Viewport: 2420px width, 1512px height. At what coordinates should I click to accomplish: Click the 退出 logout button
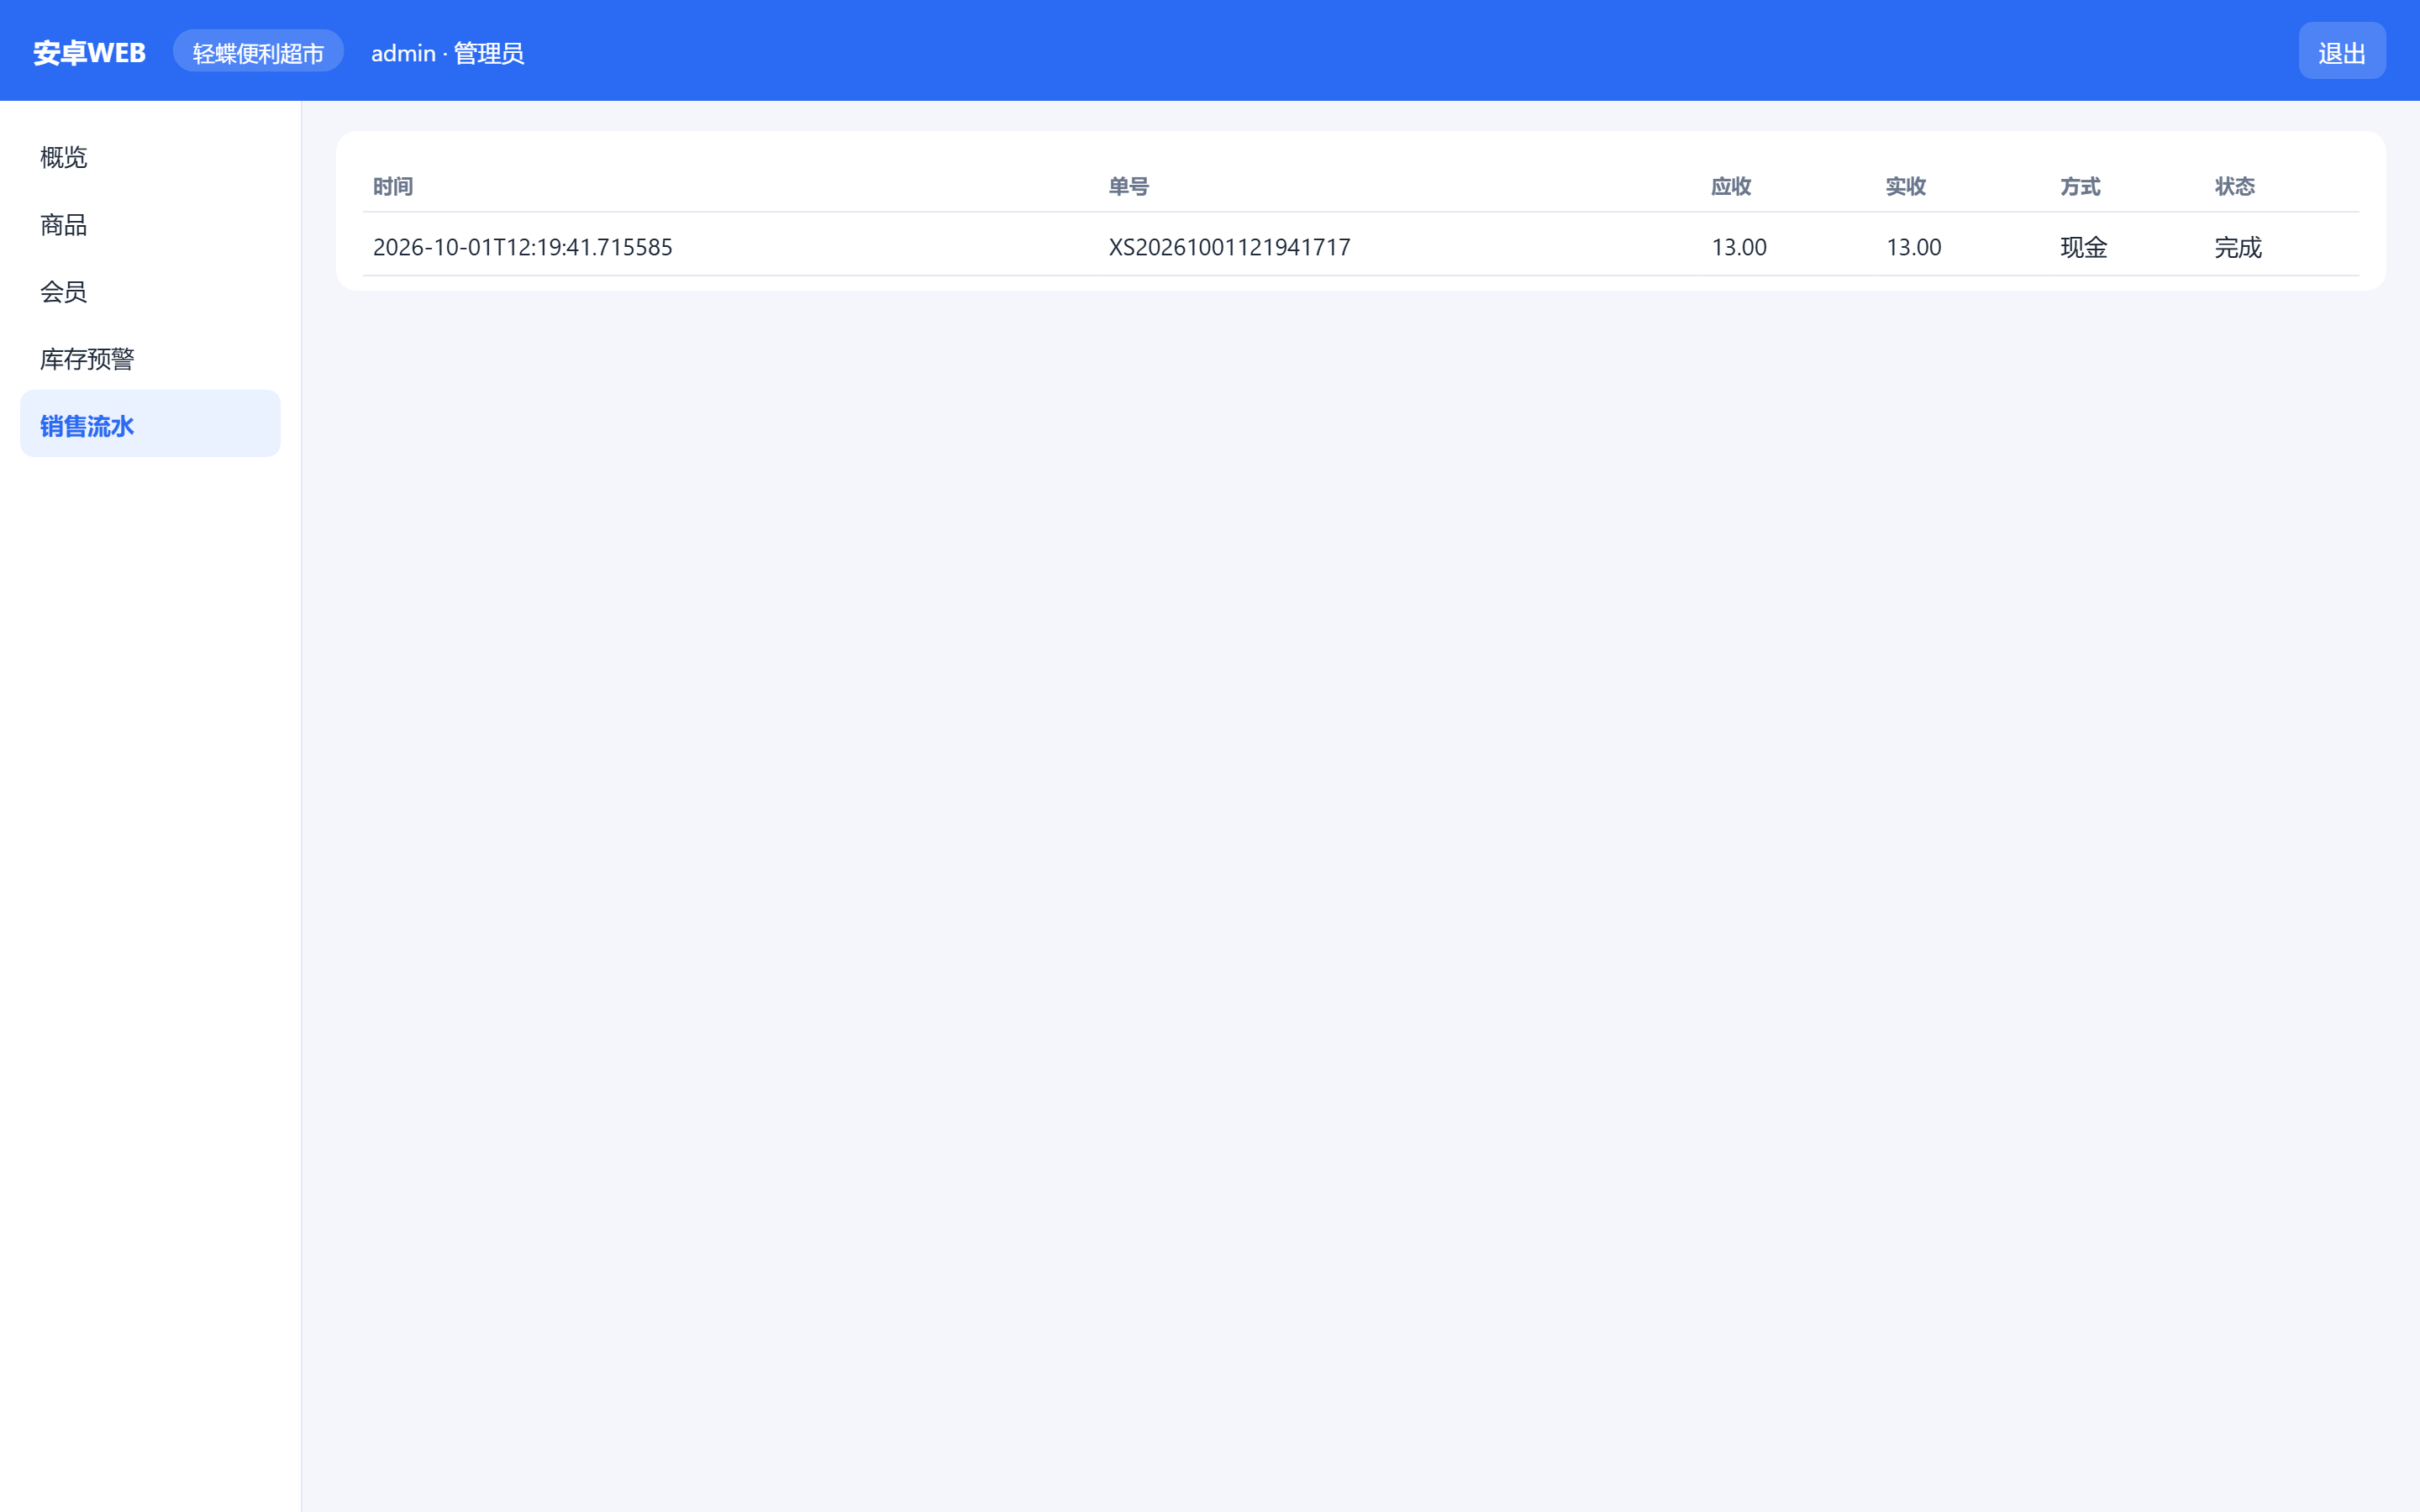pos(2341,51)
